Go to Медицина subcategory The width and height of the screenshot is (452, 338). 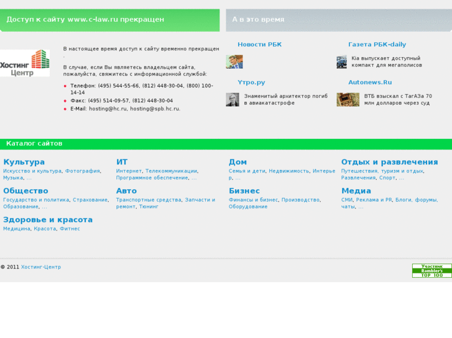click(x=17, y=229)
